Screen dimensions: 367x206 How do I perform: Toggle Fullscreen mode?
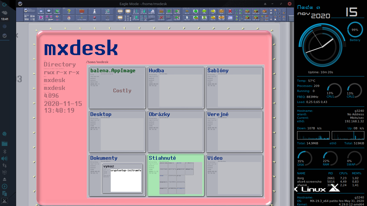[x=49, y=11]
